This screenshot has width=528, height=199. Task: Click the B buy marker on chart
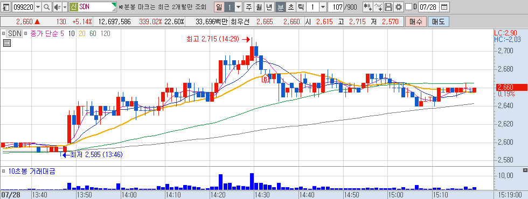pos(265,79)
